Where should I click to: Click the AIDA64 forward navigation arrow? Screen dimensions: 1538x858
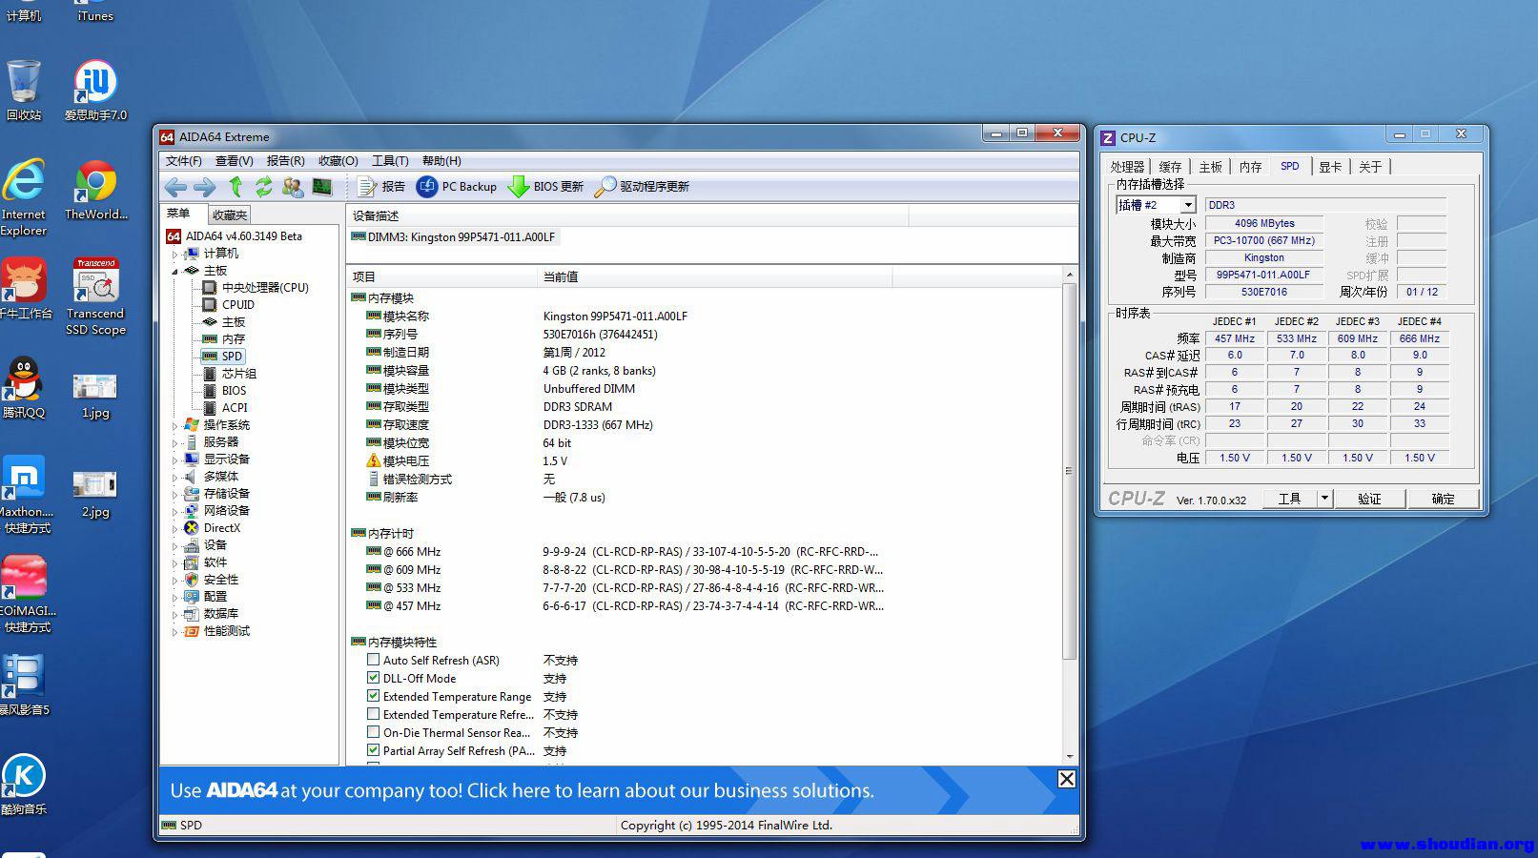(205, 187)
